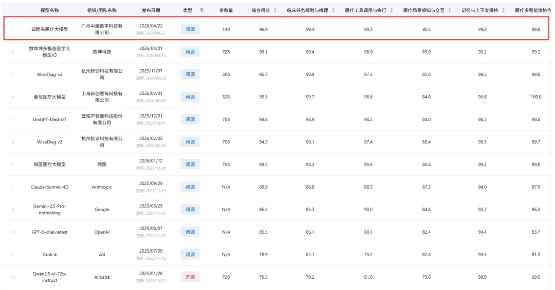Sort by 综合得分 using its sort arrows
The width and height of the screenshot is (555, 290).
click(x=275, y=11)
